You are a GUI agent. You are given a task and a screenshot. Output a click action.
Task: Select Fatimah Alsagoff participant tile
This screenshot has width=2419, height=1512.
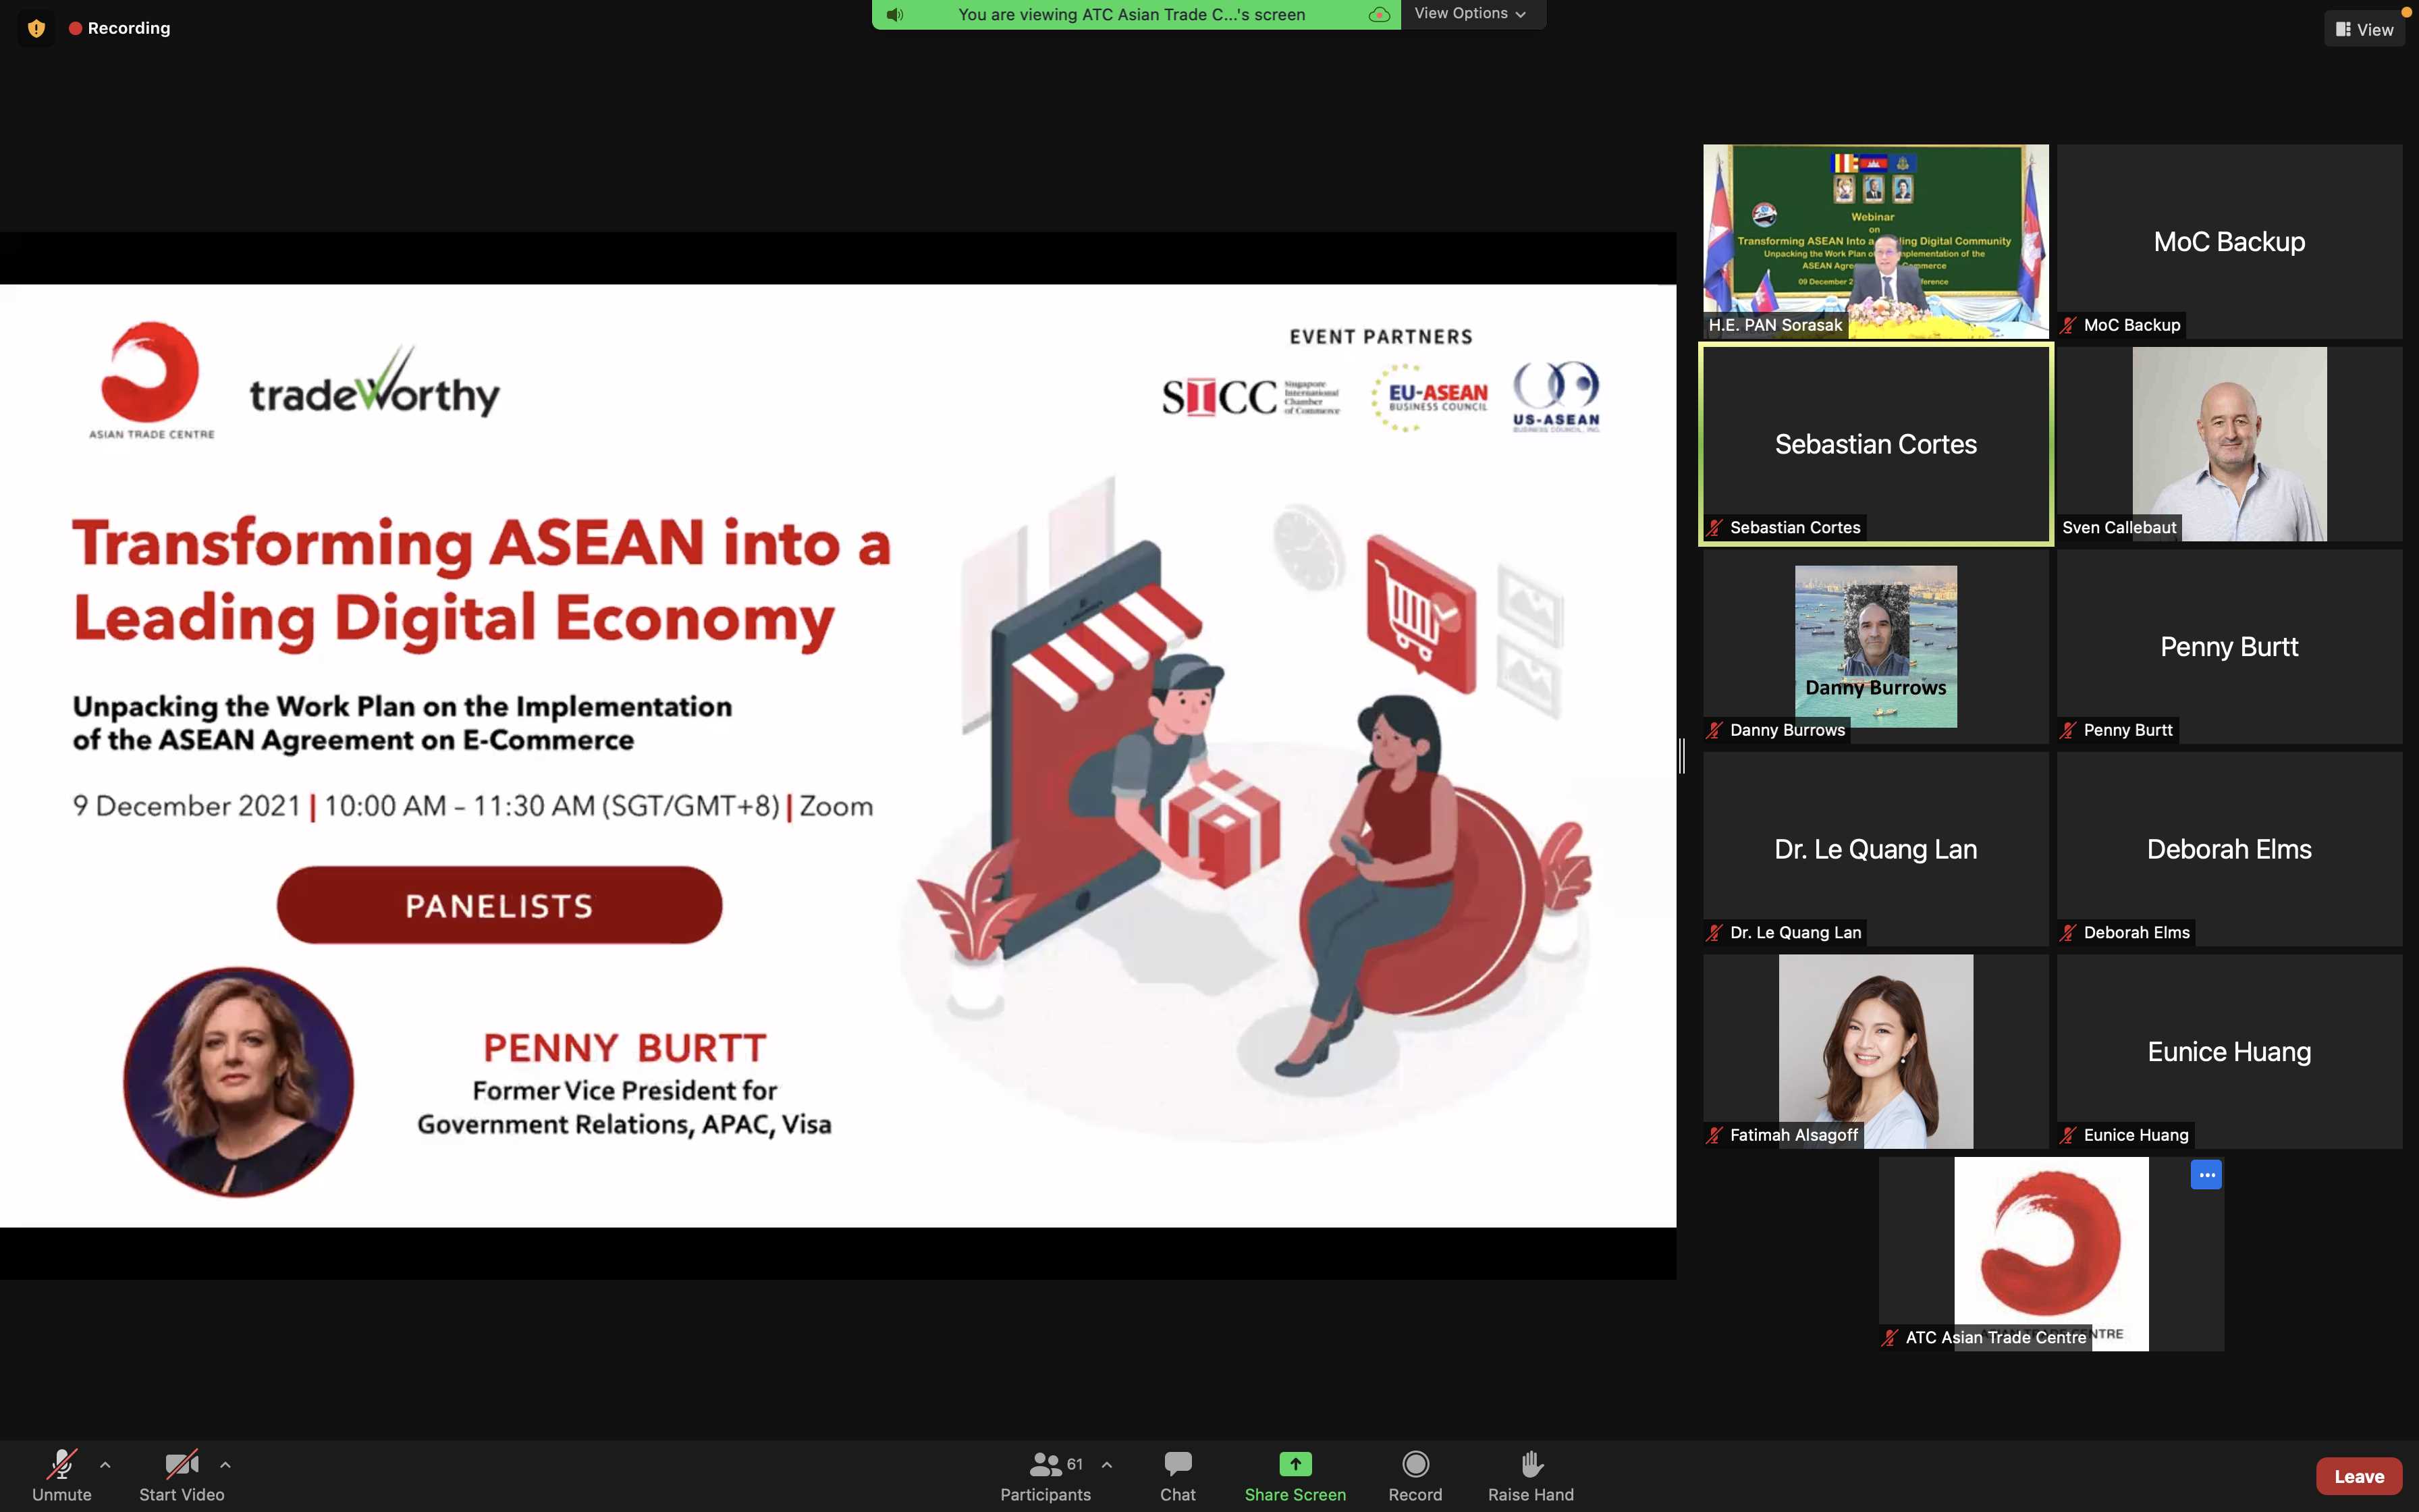coord(1875,1051)
